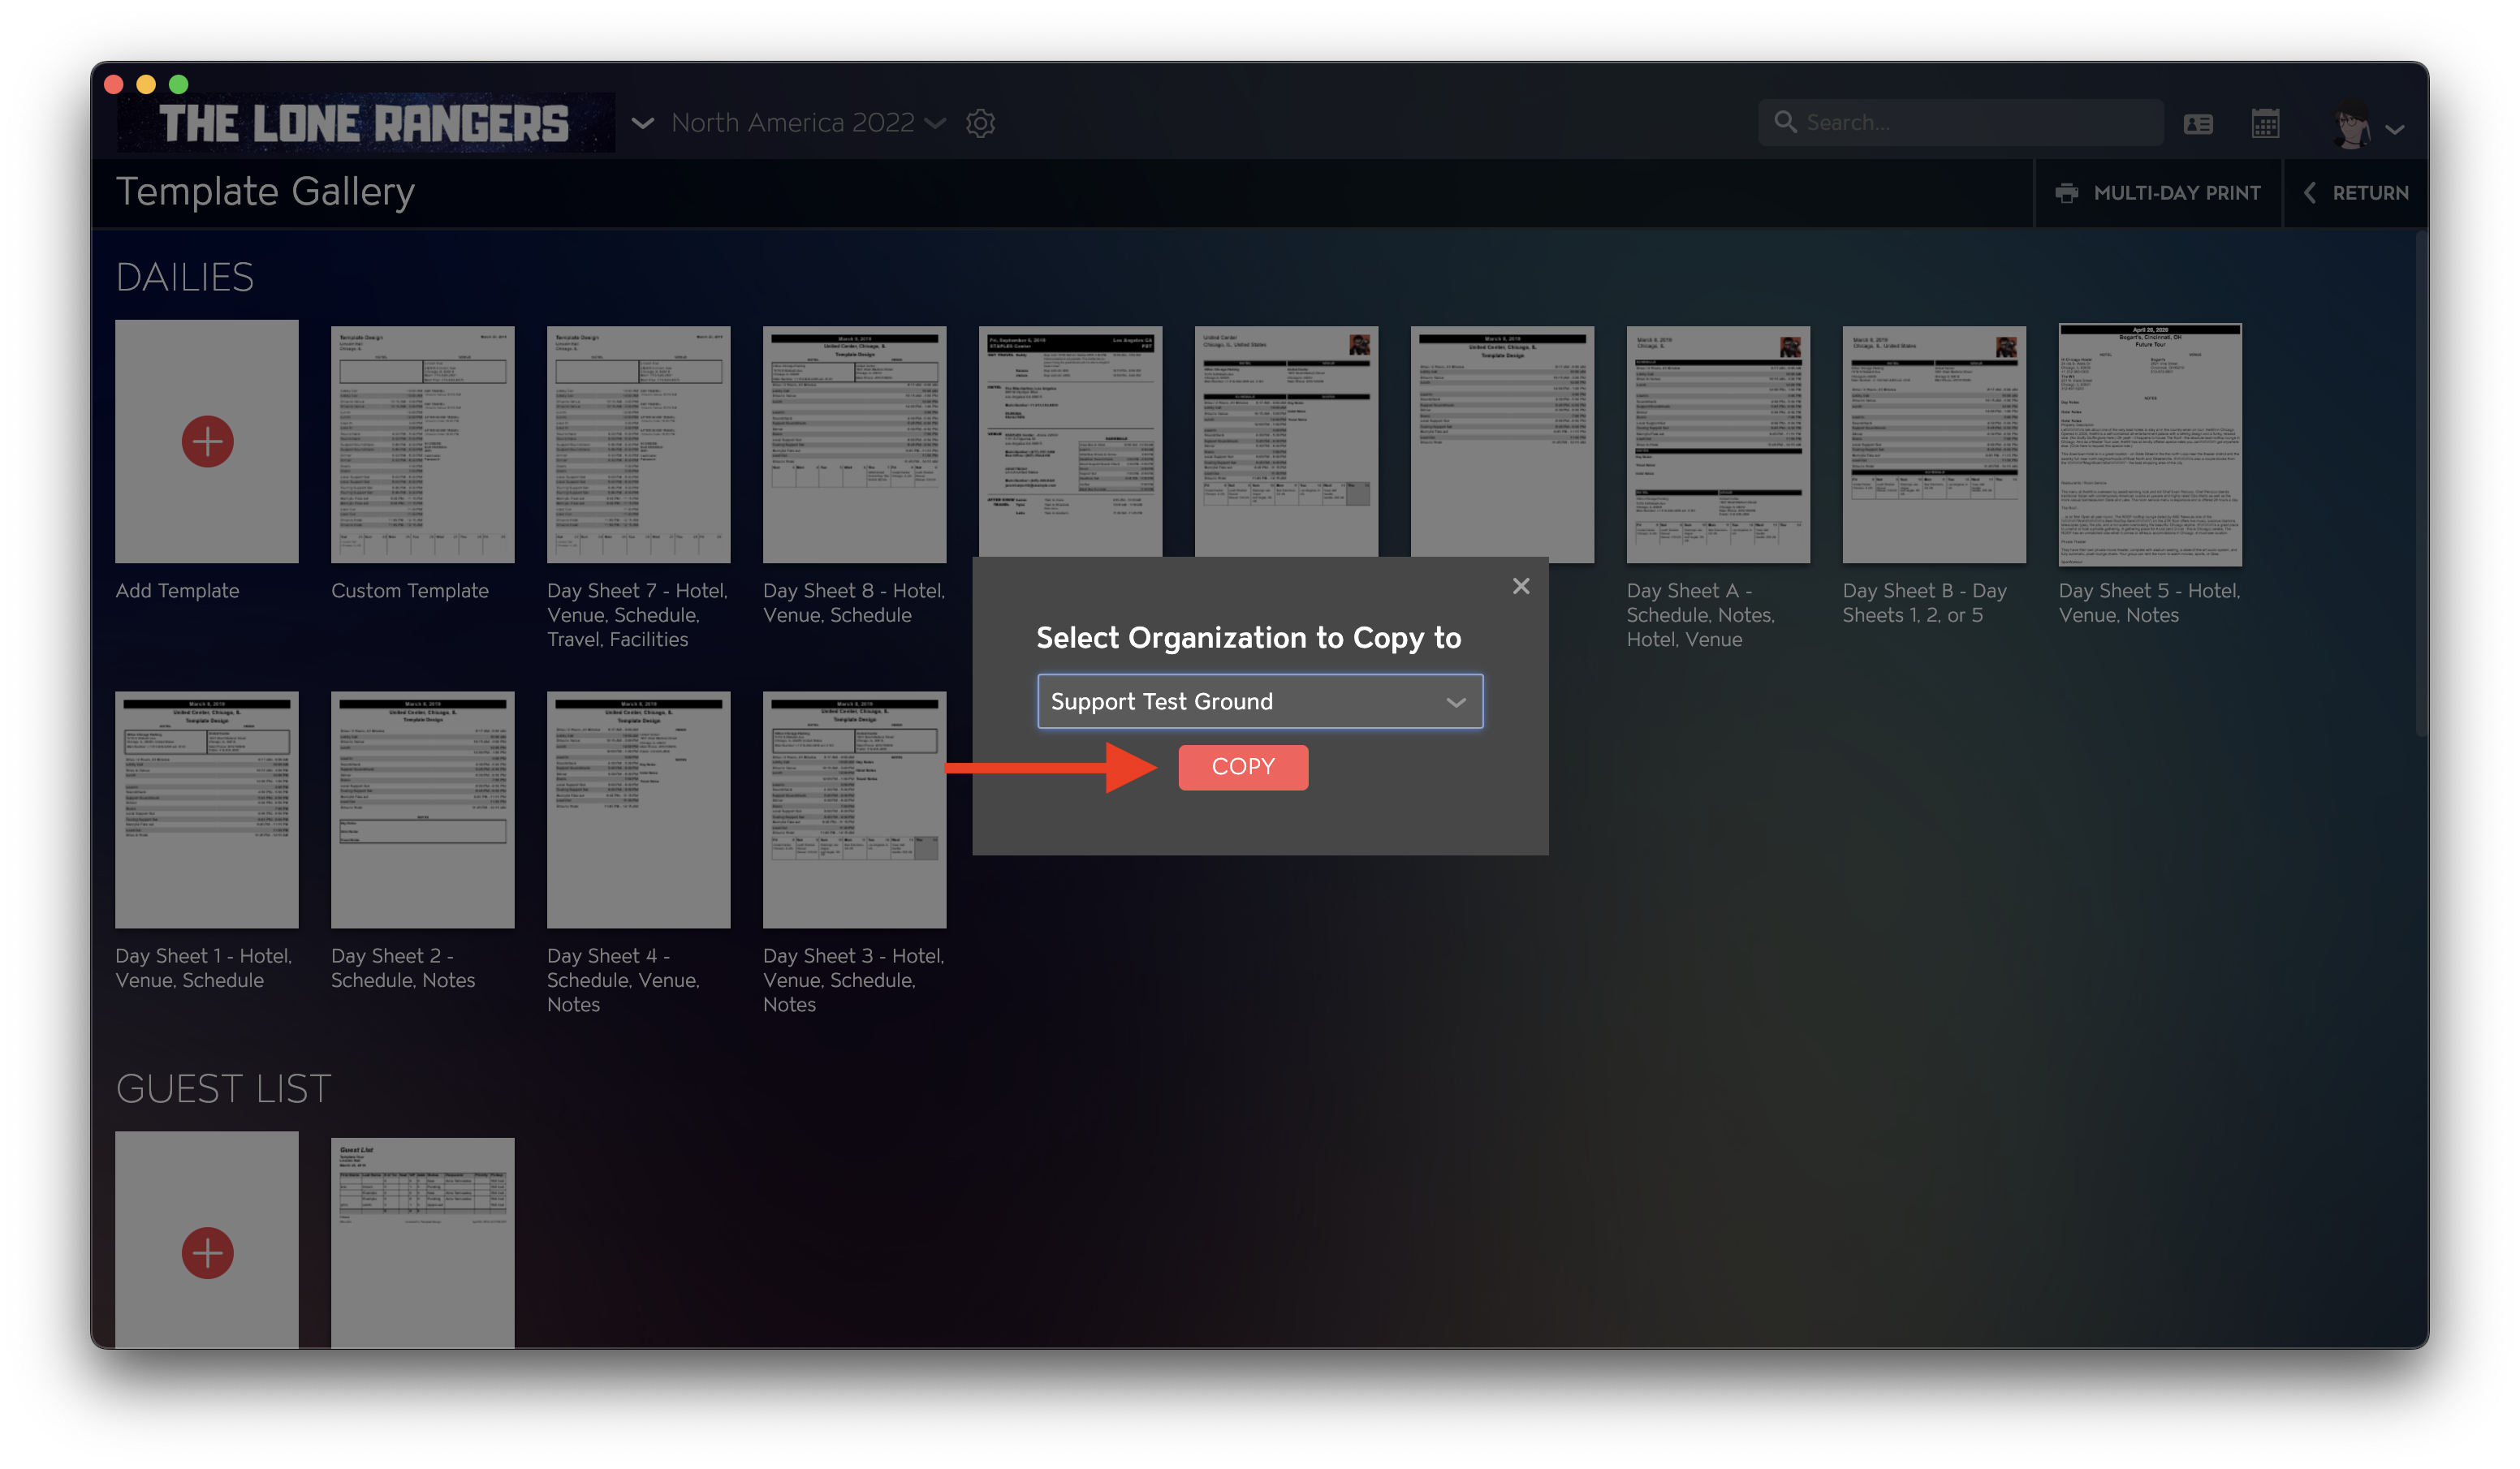Click the RETURN button
Image resolution: width=2520 pixels, height=1469 pixels.
click(x=2356, y=193)
